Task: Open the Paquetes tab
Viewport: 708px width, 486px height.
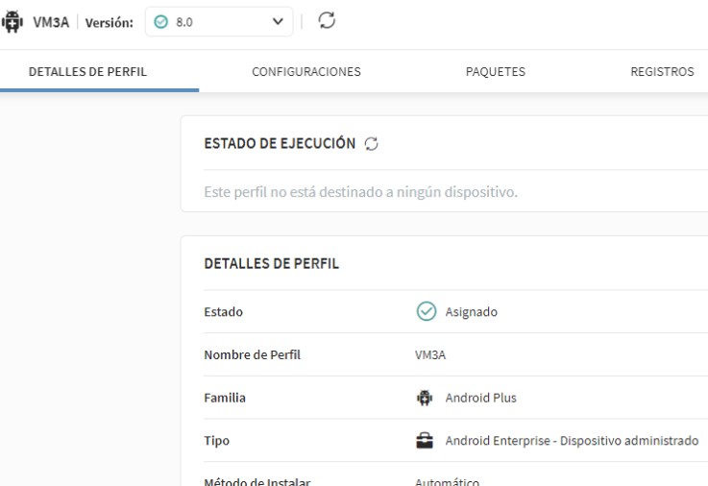Action: (x=495, y=72)
